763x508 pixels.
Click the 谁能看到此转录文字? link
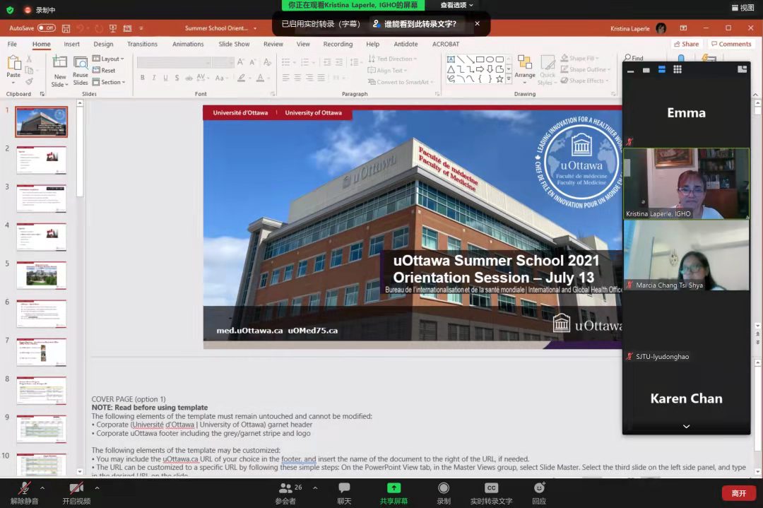(x=415, y=24)
